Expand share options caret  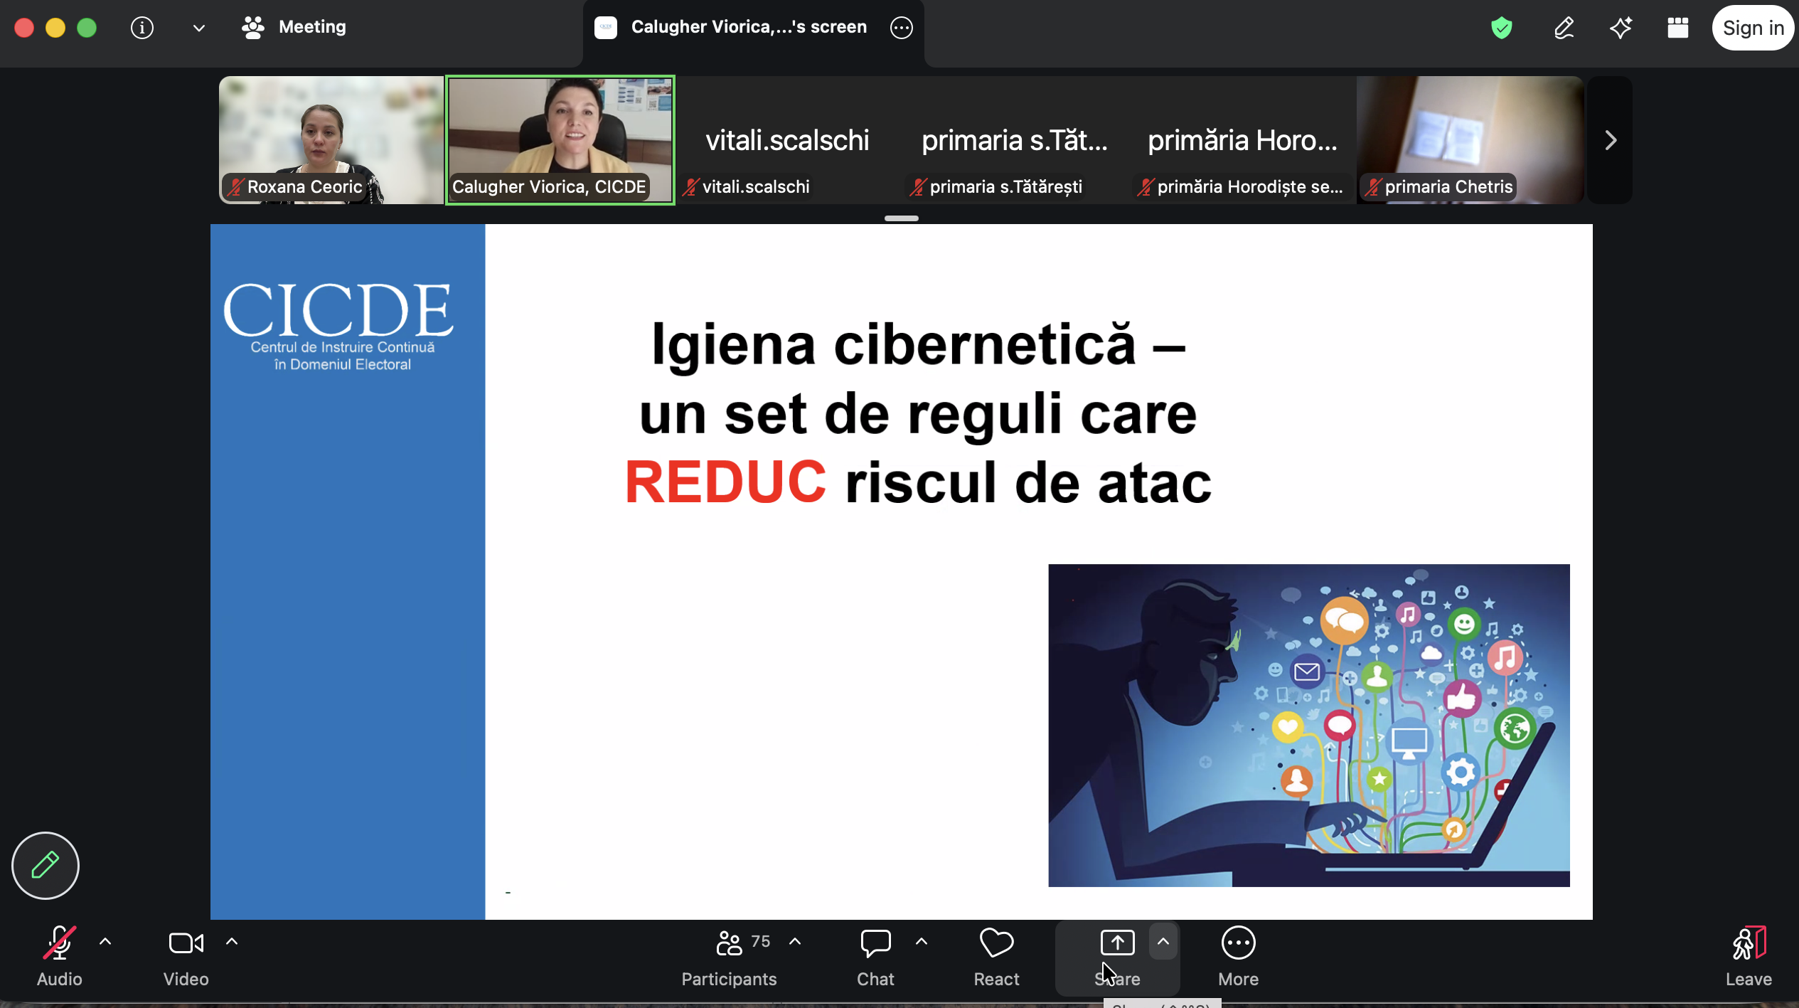(1163, 942)
